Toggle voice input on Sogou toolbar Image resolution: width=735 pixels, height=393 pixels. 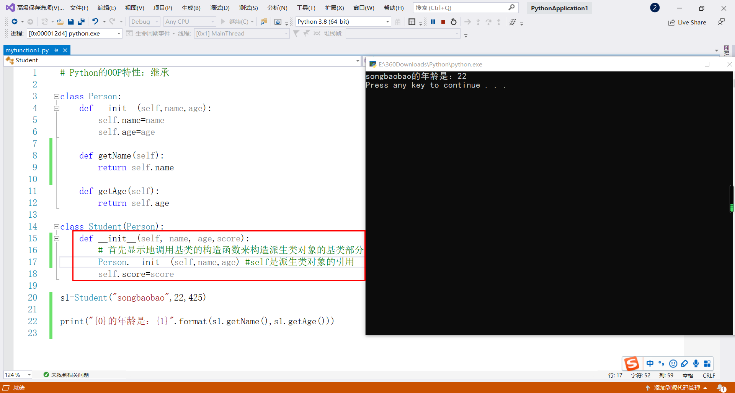coord(696,363)
